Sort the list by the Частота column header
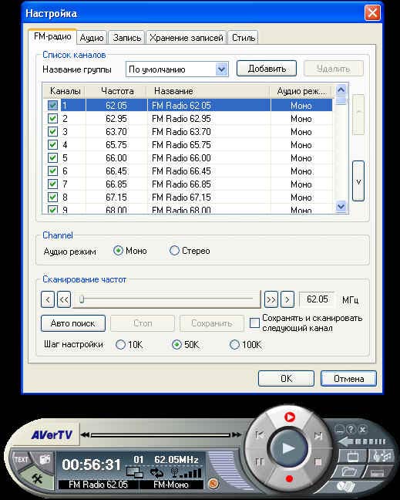The image size is (400, 500). point(116,91)
